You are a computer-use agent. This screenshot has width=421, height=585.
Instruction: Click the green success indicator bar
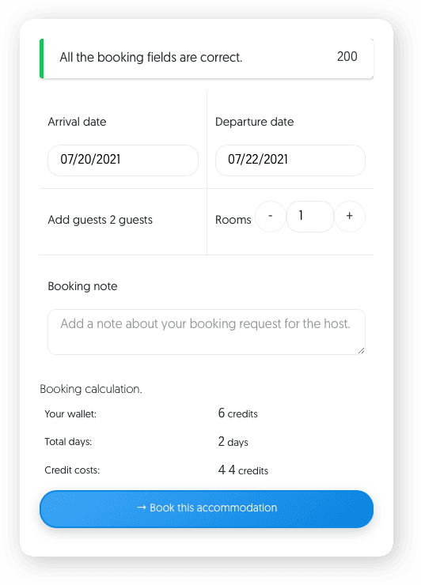click(x=41, y=58)
